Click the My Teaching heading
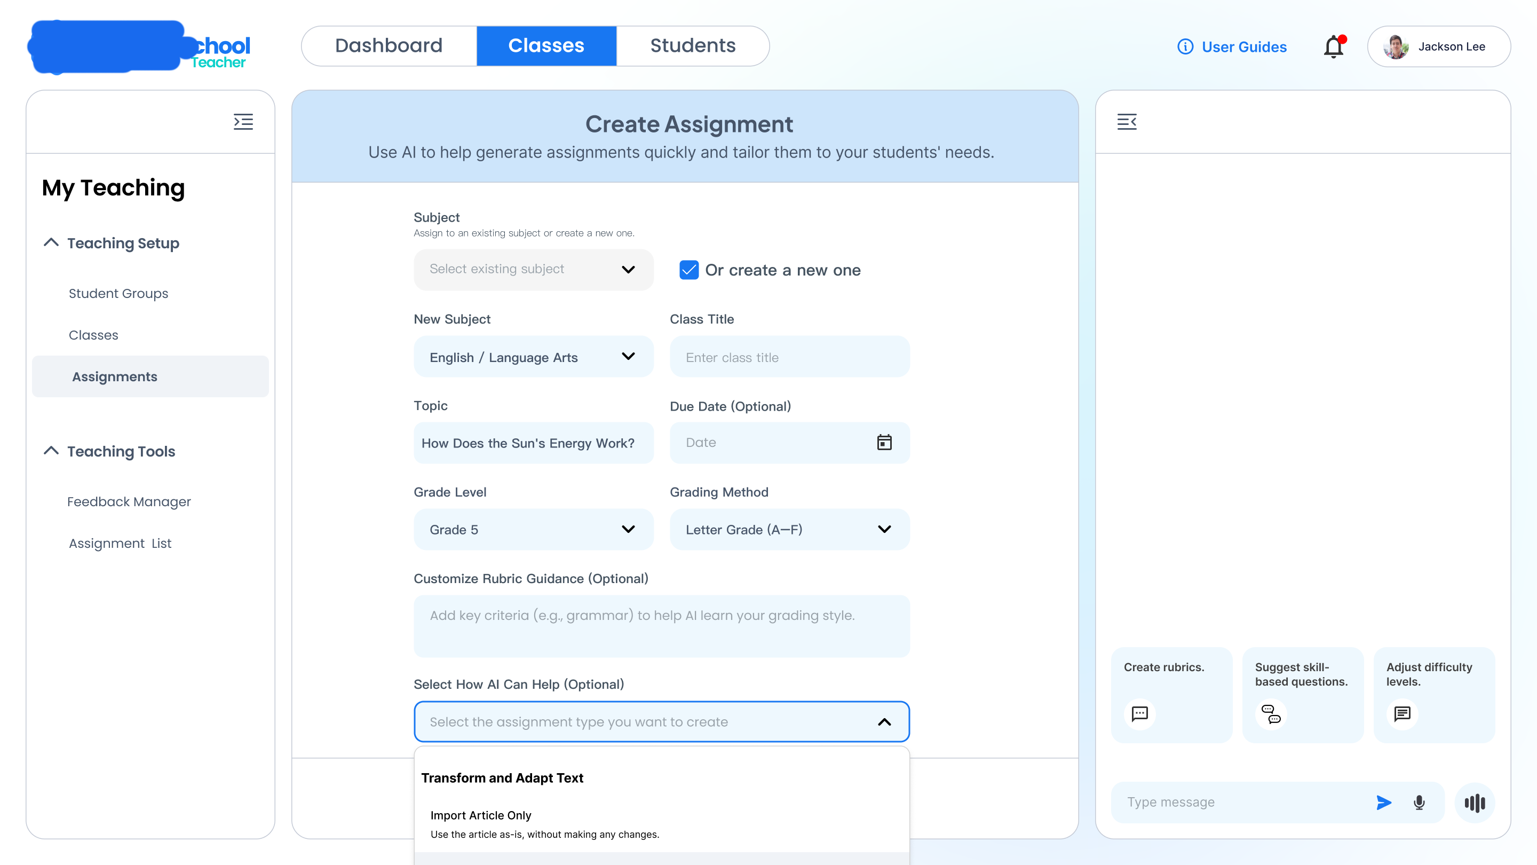 tap(113, 188)
